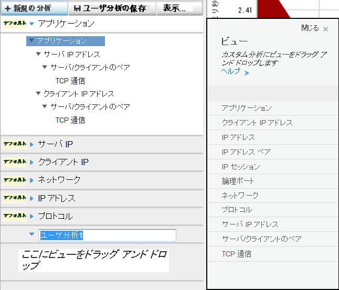Open the ヘルプ link
This screenshot has width=339, height=290.
231,71
